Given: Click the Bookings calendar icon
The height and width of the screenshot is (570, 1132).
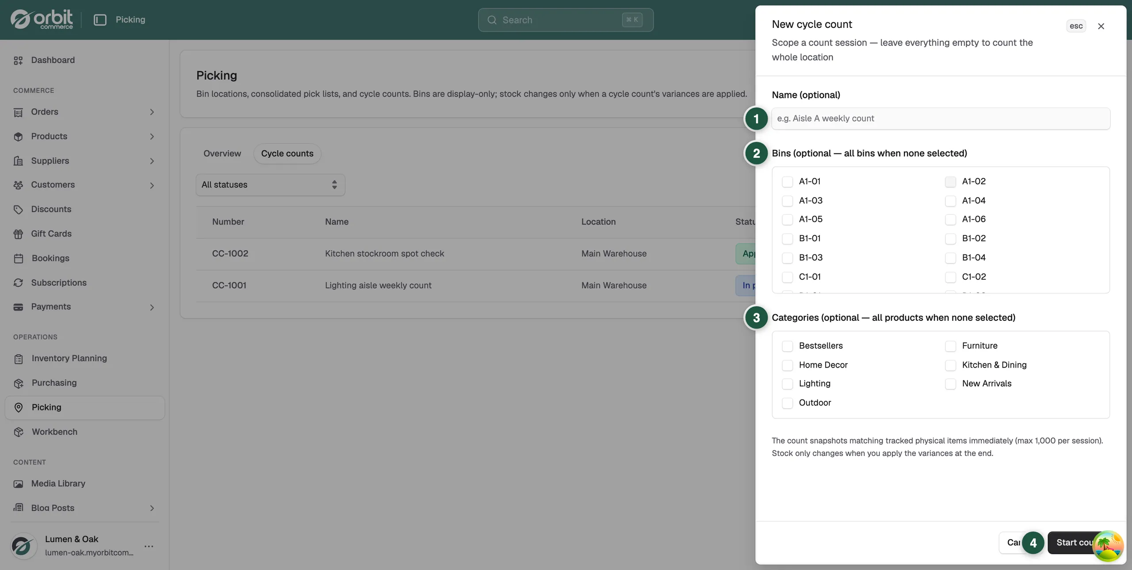Looking at the screenshot, I should point(18,258).
